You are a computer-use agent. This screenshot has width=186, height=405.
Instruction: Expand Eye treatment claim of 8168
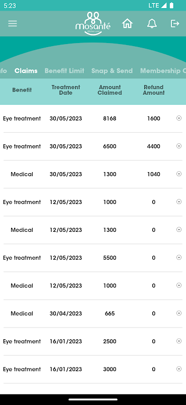pyautogui.click(x=179, y=118)
